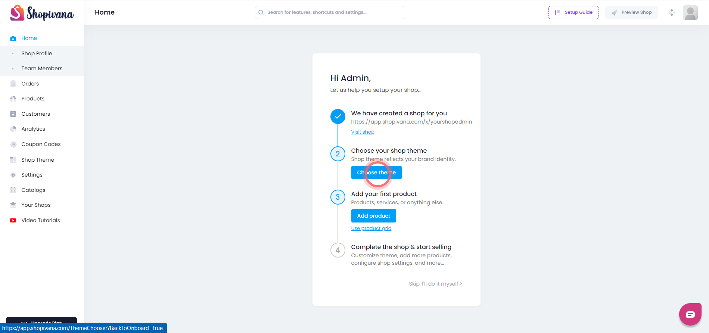Click 'Choose your shop theme' heading
Image resolution: width=709 pixels, height=333 pixels.
pyautogui.click(x=389, y=150)
